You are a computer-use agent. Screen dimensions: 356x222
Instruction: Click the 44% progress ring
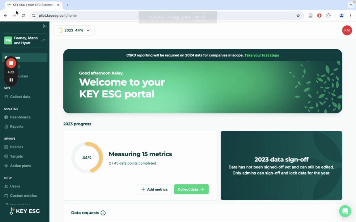coord(87,158)
